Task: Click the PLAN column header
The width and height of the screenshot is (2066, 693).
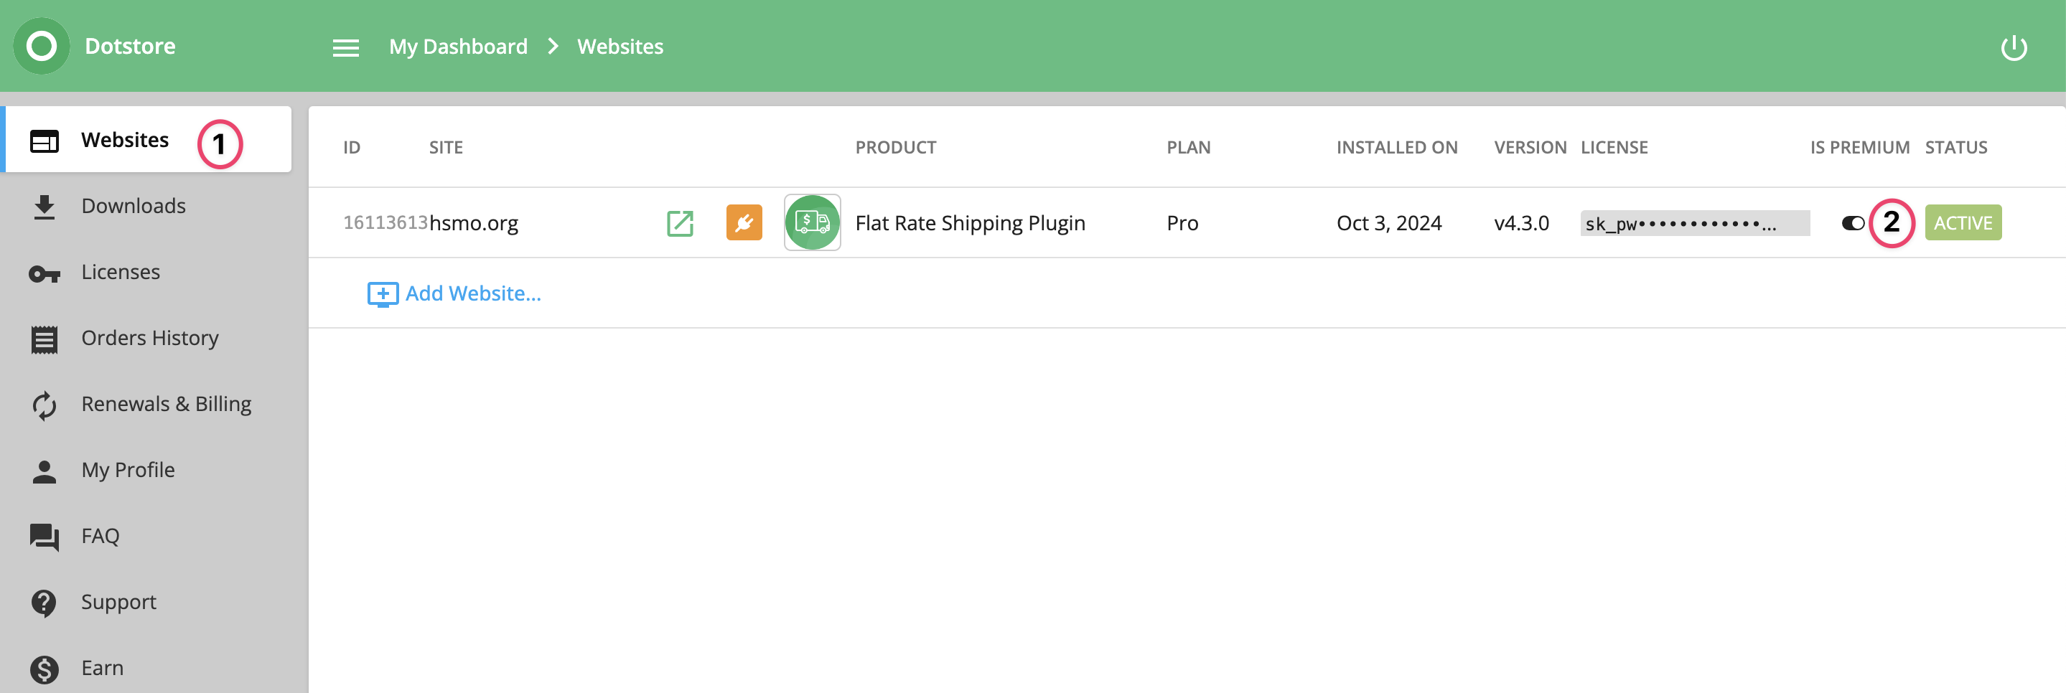Action: (1189, 147)
